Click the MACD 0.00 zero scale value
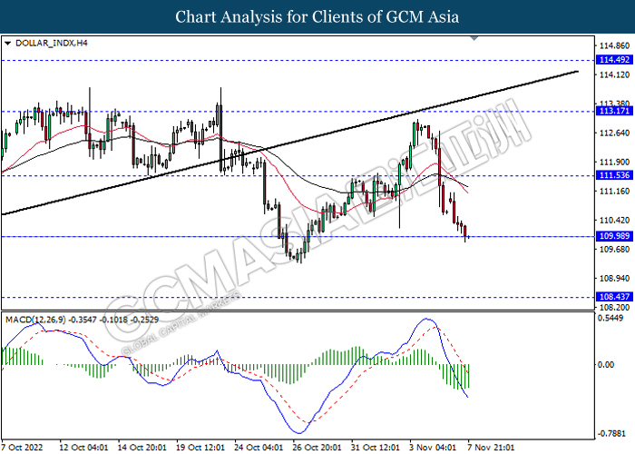Viewport: 635px width, 454px height. (x=606, y=364)
